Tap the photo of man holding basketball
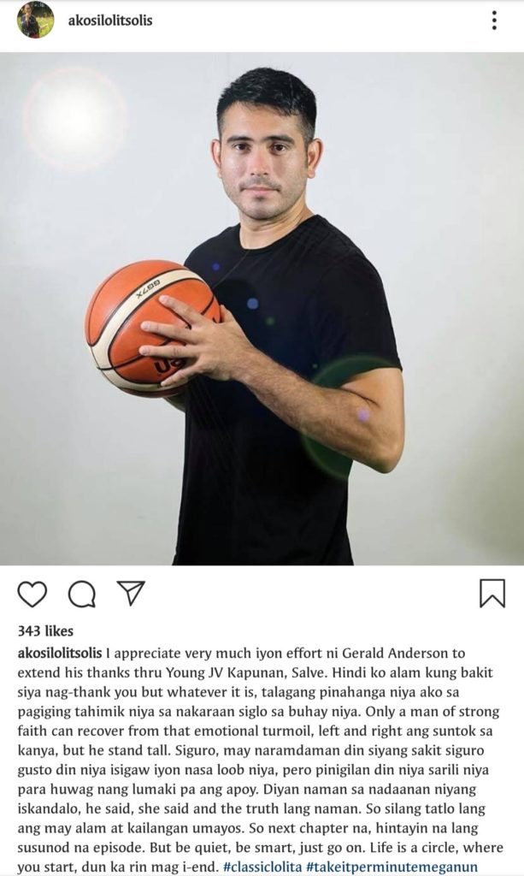The width and height of the screenshot is (524, 876). pyautogui.click(x=262, y=308)
